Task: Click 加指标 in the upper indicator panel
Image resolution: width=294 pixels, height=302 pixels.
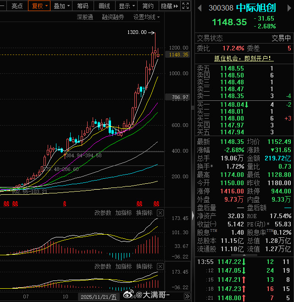Action: (123, 213)
